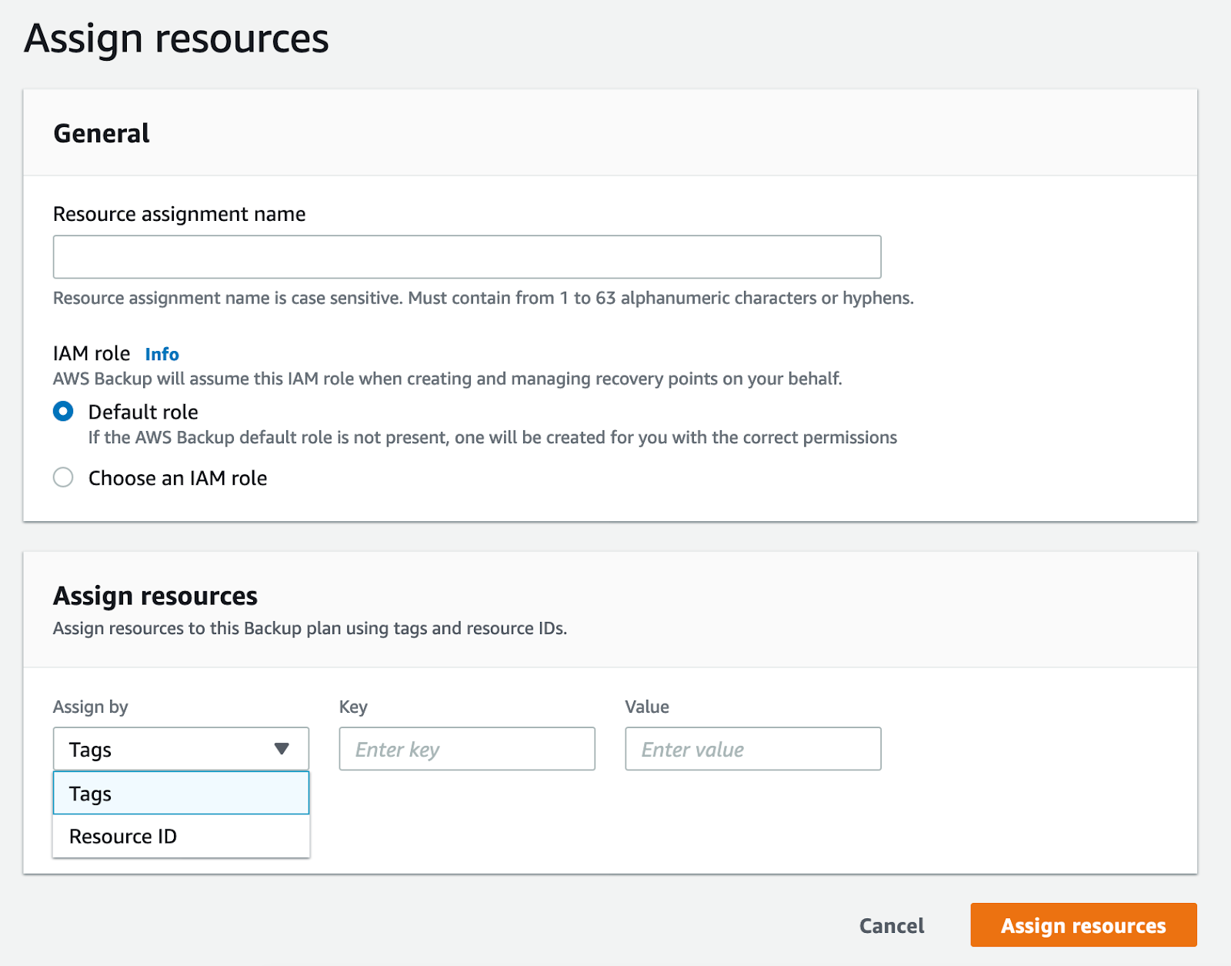This screenshot has height=966, width=1231.
Task: Select the Default role radio button
Action: (63, 412)
